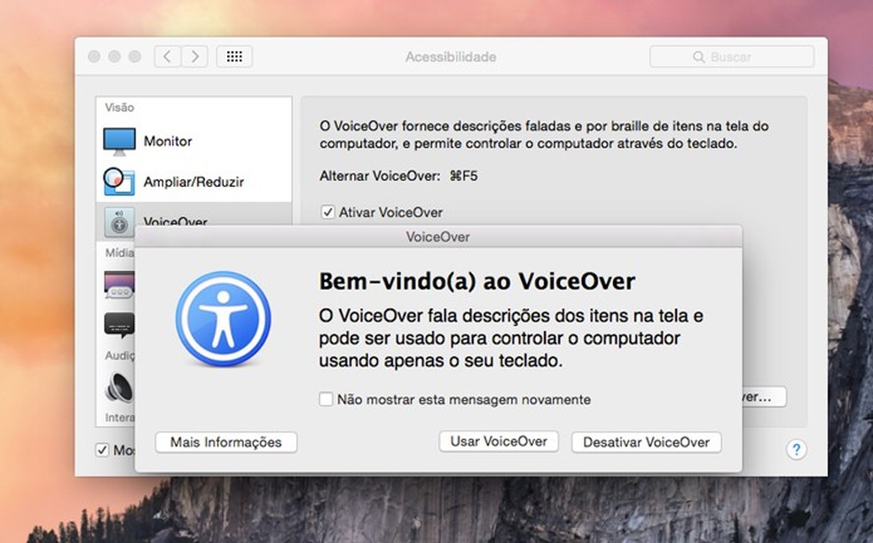Show all preferences grid button
This screenshot has height=543, width=873.
(234, 57)
